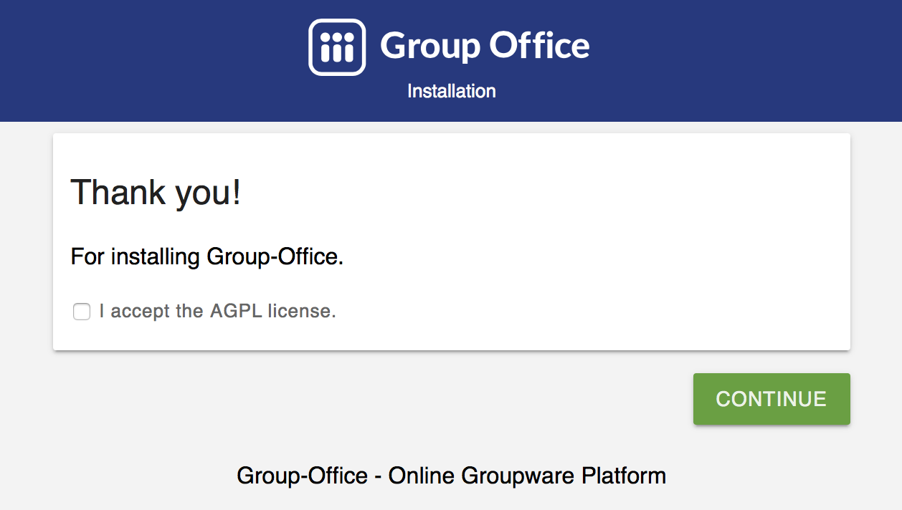Viewport: 902px width, 510px height.
Task: Click the 'For installing Group-Office.' text
Action: tap(207, 256)
